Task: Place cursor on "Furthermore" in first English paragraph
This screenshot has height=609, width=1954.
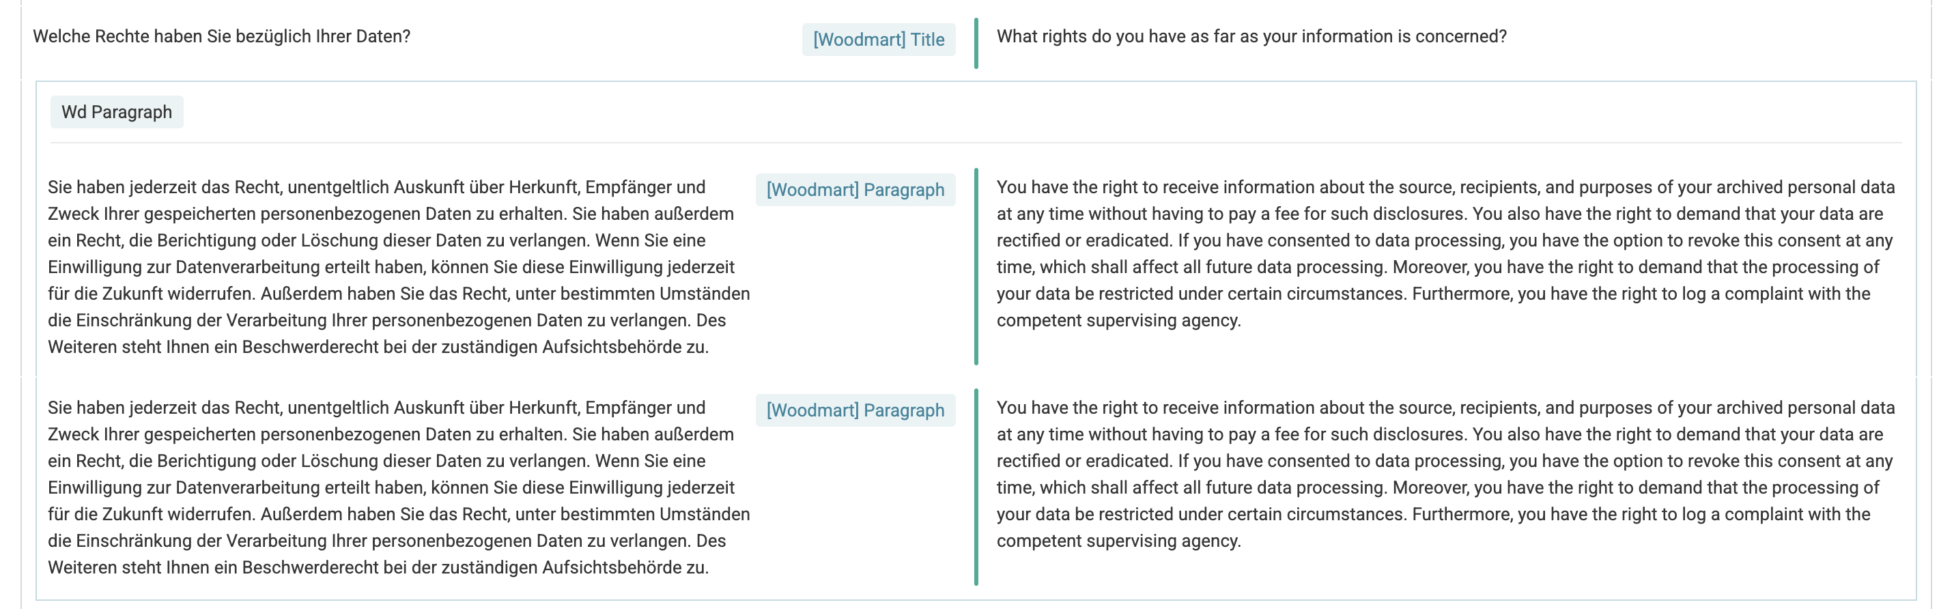Action: click(1461, 294)
